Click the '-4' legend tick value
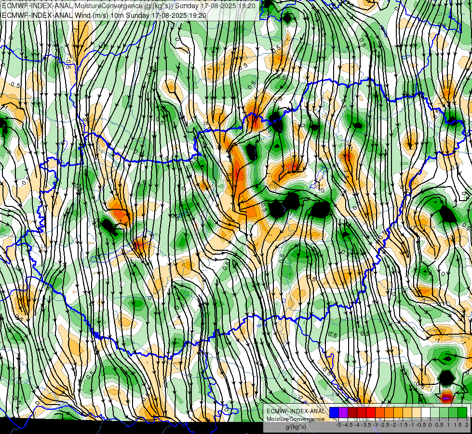This screenshot has width=472, height=434. [x=357, y=425]
